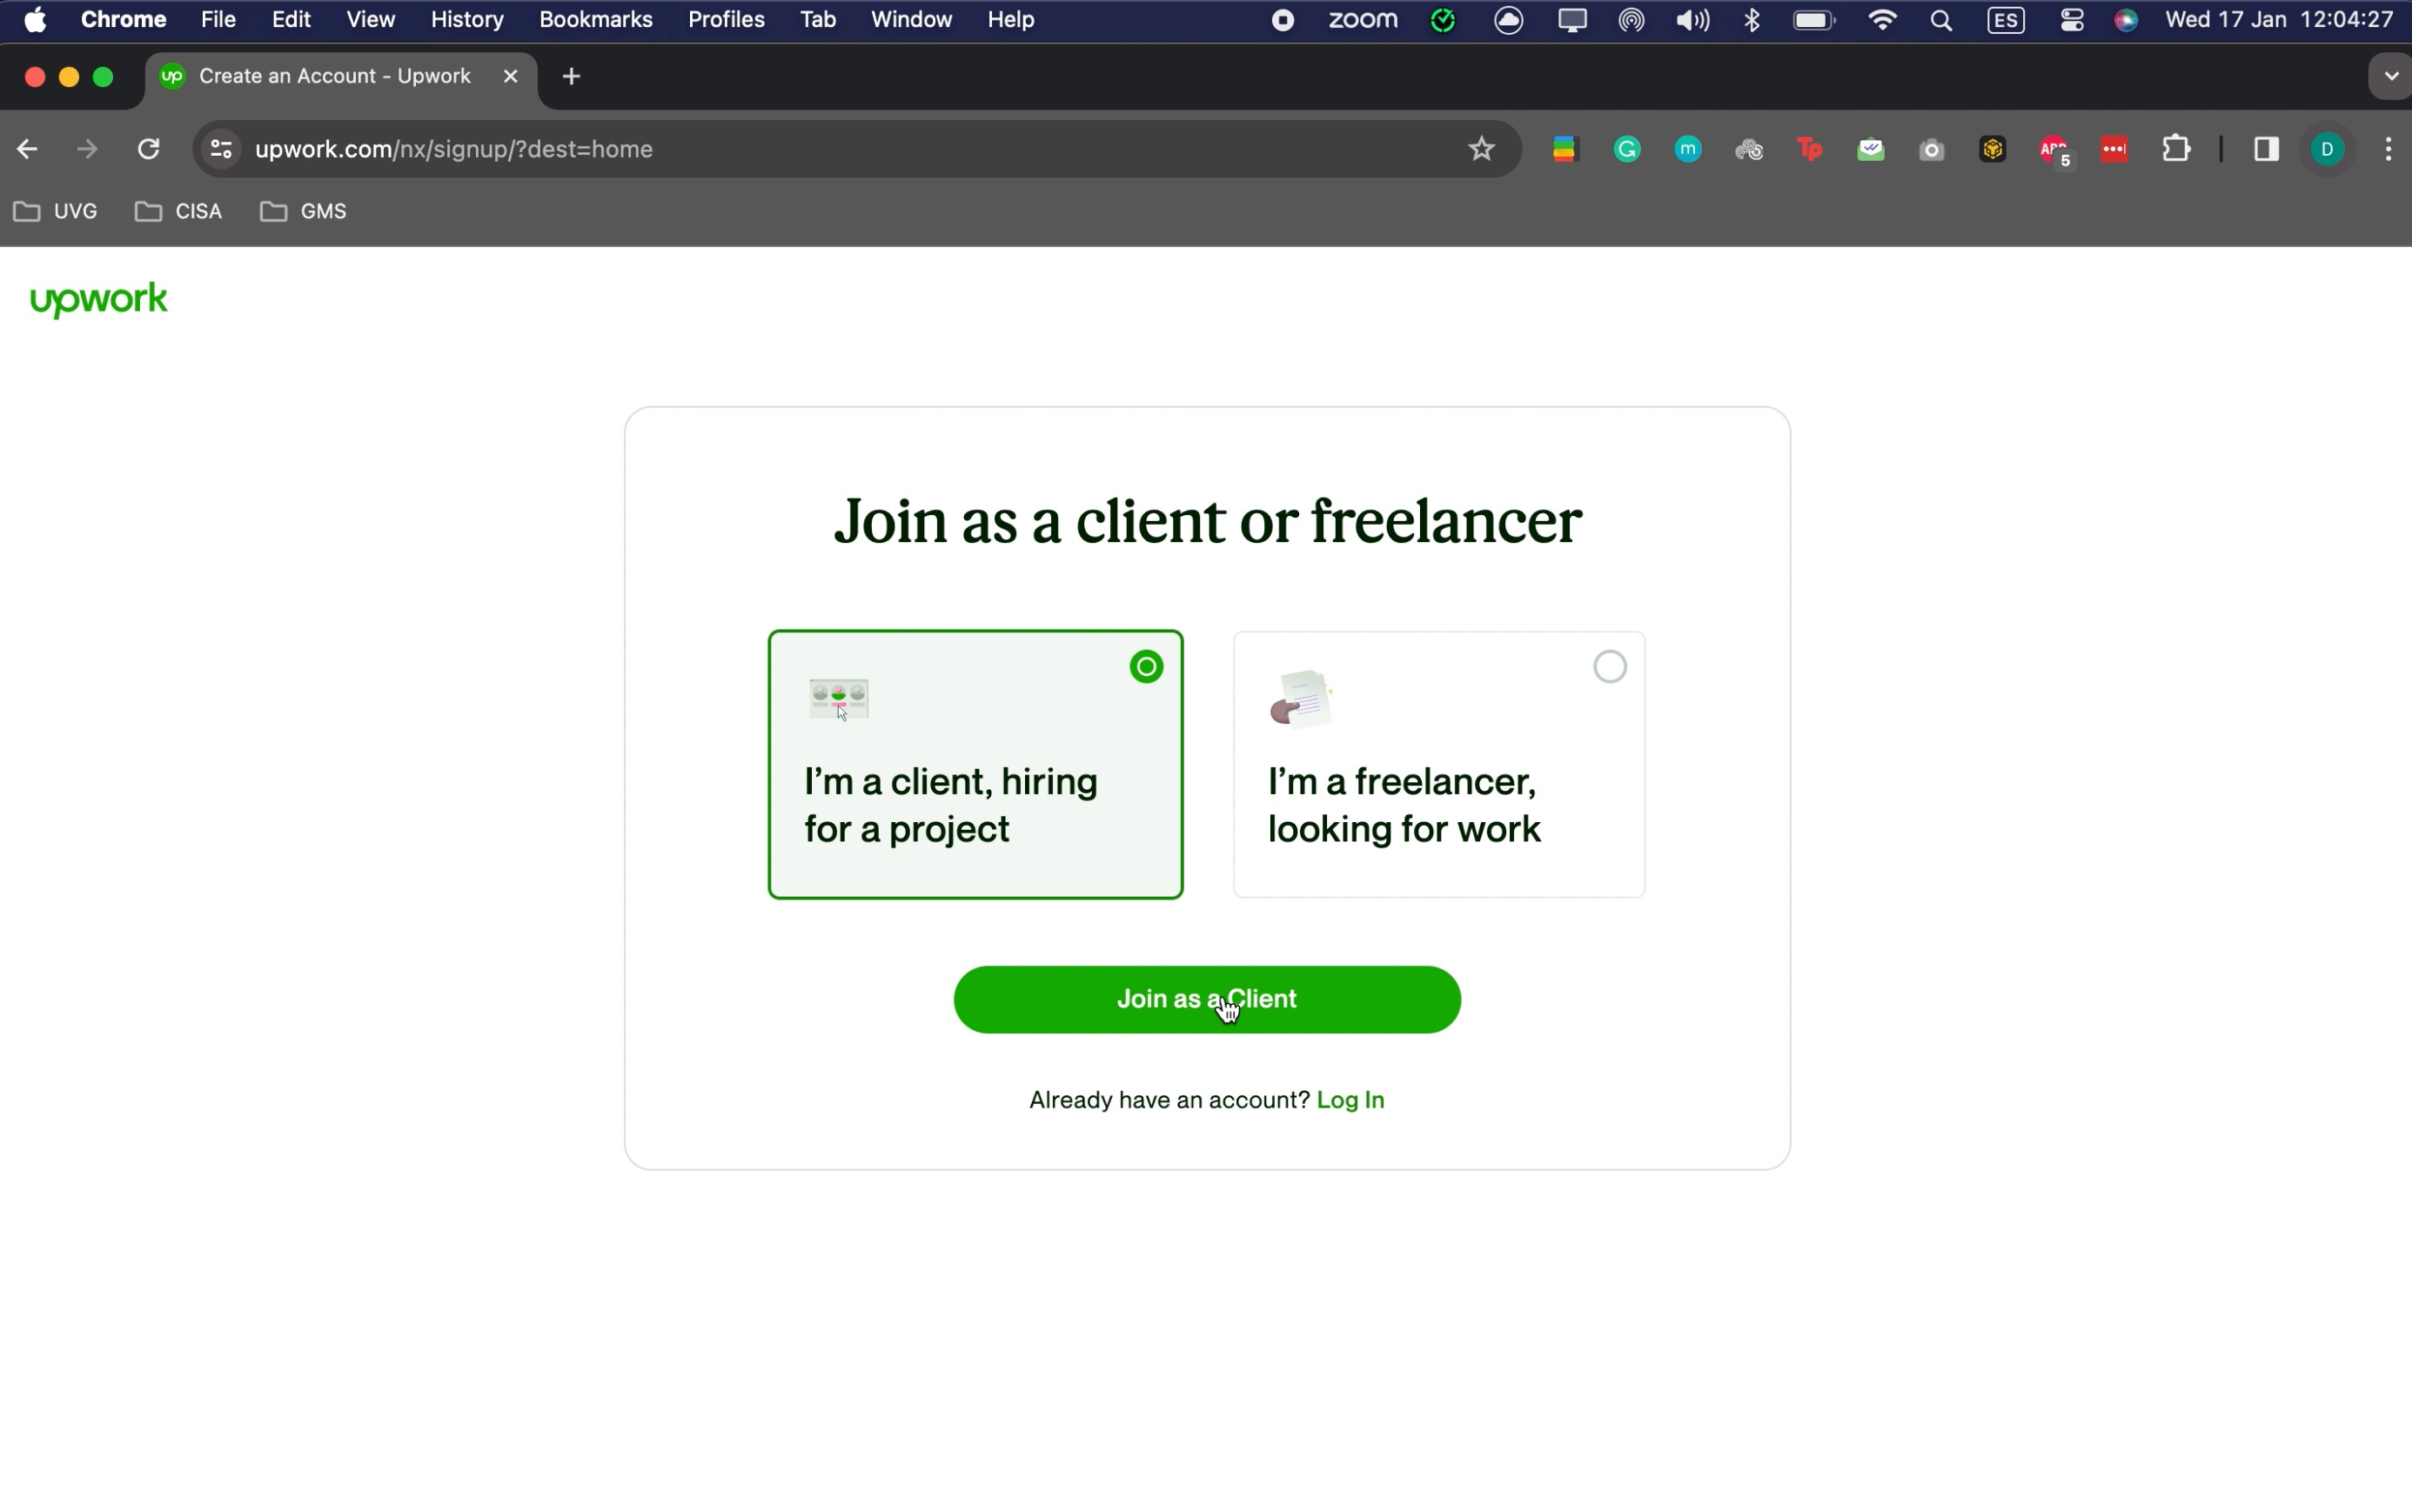This screenshot has height=1512, width=2412.
Task: Click Join as a Client button
Action: [x=1206, y=999]
